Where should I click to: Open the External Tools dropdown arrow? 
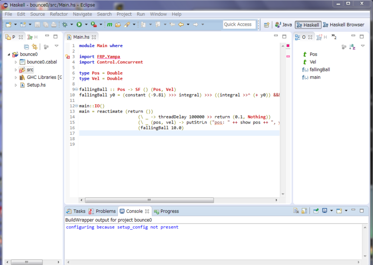coord(101,25)
